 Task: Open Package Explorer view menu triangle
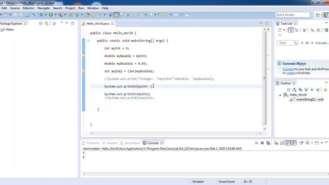(x=62, y=23)
